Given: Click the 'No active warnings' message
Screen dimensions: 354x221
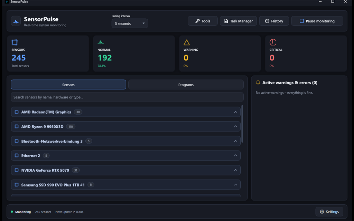Looking at the screenshot, I should [x=284, y=93].
